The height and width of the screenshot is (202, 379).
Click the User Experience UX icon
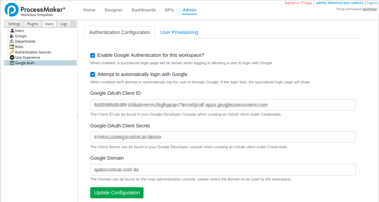(12, 57)
